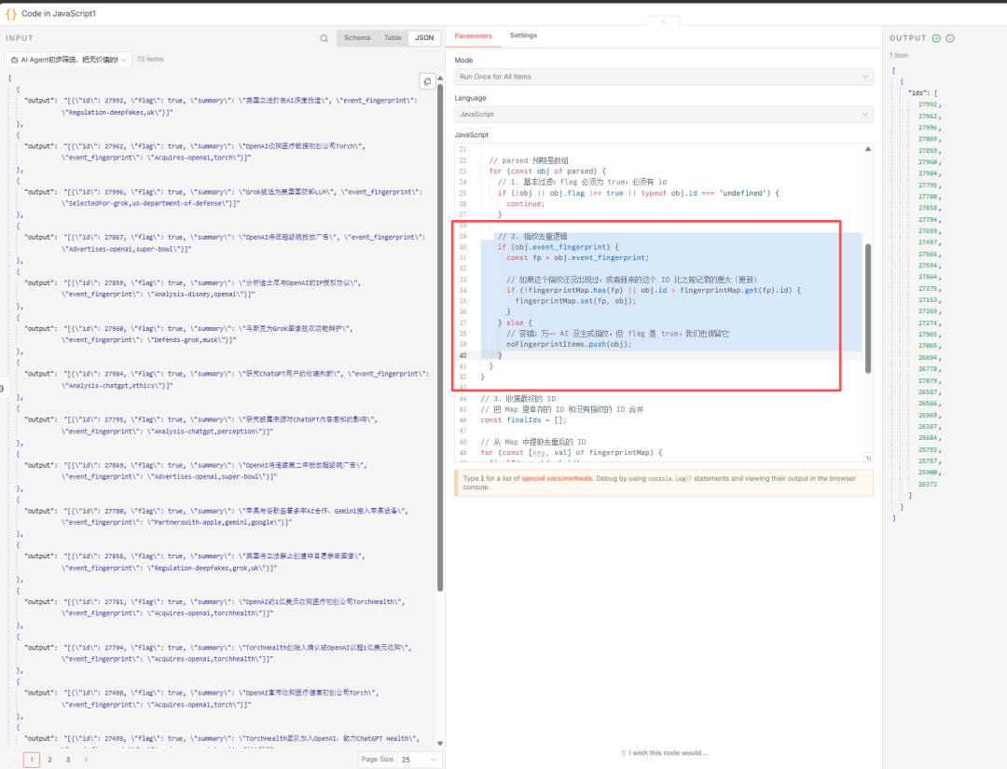Click the panel drag handle at top center
Viewport: 1007px width, 769px height.
tap(664, 21)
